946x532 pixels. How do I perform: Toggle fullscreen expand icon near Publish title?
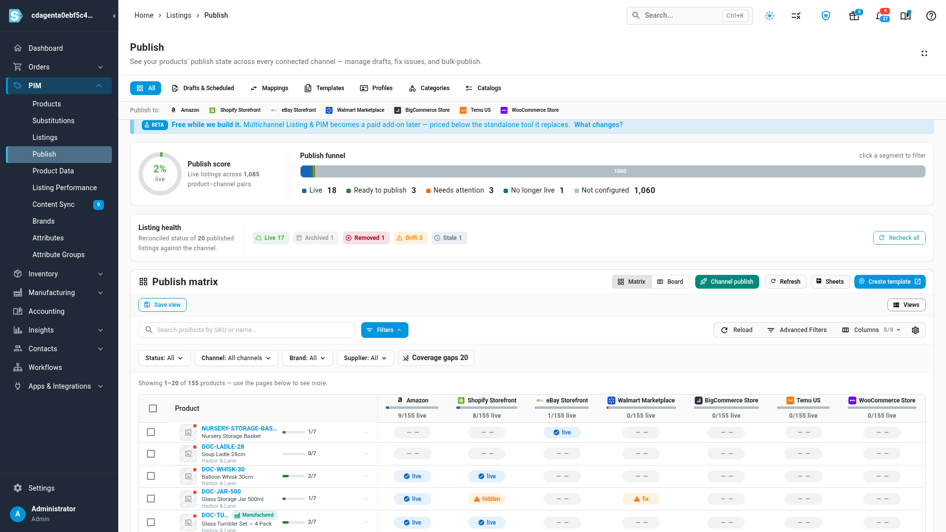(924, 53)
